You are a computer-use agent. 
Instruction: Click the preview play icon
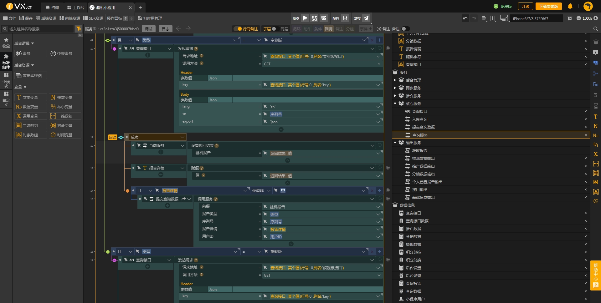click(x=305, y=18)
